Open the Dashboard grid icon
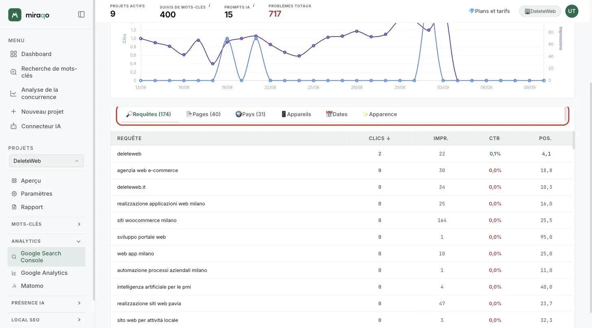The height and width of the screenshot is (328, 592). click(13, 54)
